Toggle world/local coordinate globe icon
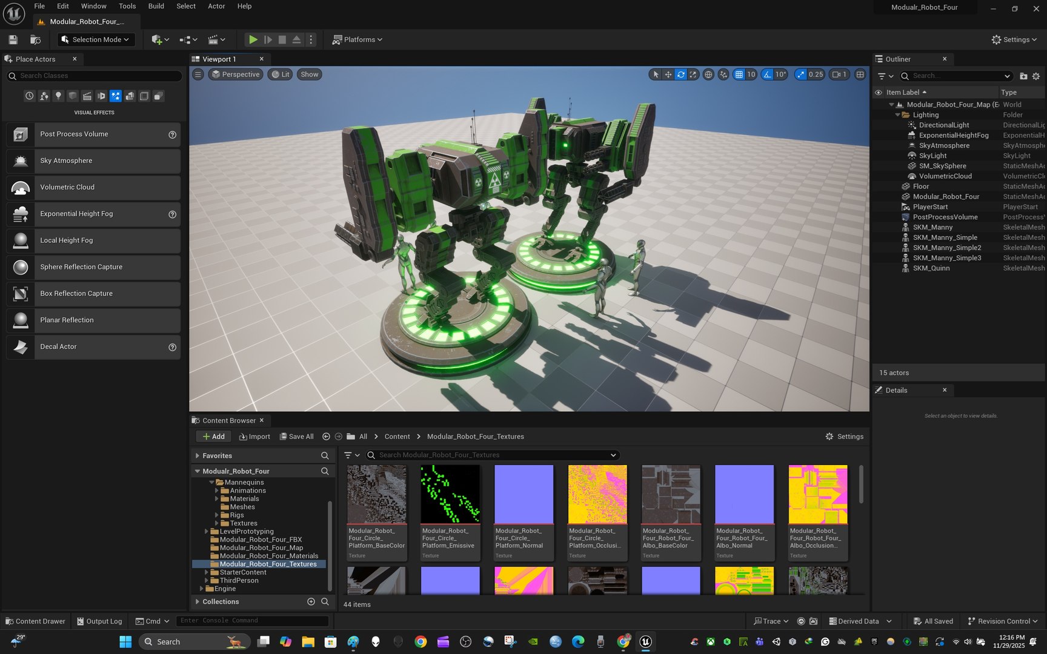Image resolution: width=1047 pixels, height=654 pixels. tap(708, 74)
